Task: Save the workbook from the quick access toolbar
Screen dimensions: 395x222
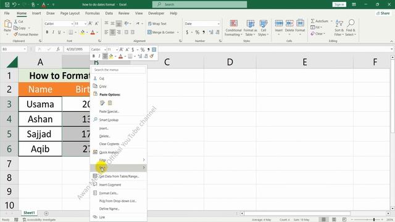Action: click(7, 4)
